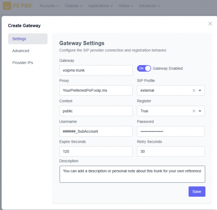Select the SIP Profile combo box showing external
Image resolution: width=217 pixels, height=210 pixels.
click(171, 90)
